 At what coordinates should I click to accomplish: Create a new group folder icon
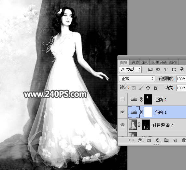[x=166, y=140]
